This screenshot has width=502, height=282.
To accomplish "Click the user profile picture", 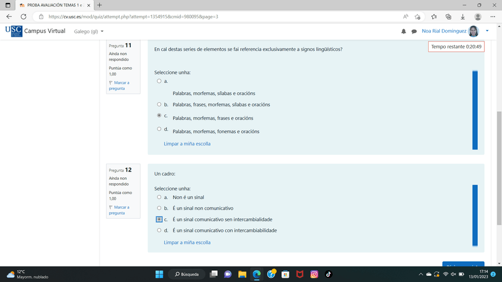I will [x=474, y=31].
